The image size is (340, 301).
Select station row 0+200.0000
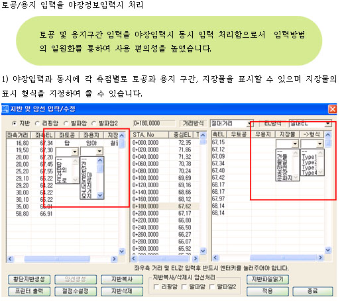[x=165, y=213]
